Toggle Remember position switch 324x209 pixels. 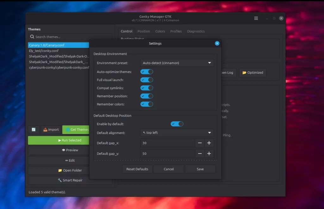pyautogui.click(x=147, y=96)
